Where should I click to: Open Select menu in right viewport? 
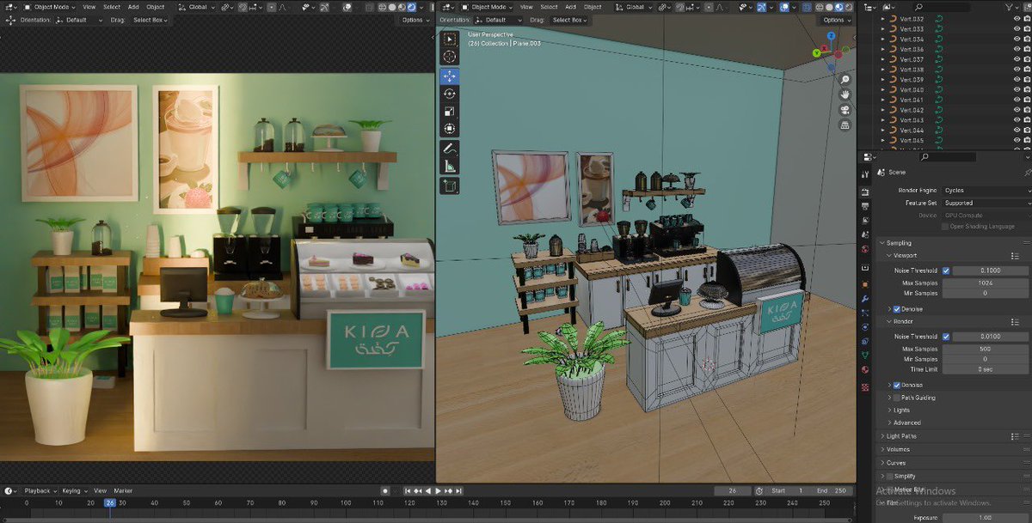click(x=549, y=7)
